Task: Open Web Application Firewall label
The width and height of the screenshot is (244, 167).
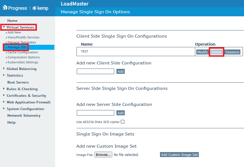Action: click(x=29, y=102)
